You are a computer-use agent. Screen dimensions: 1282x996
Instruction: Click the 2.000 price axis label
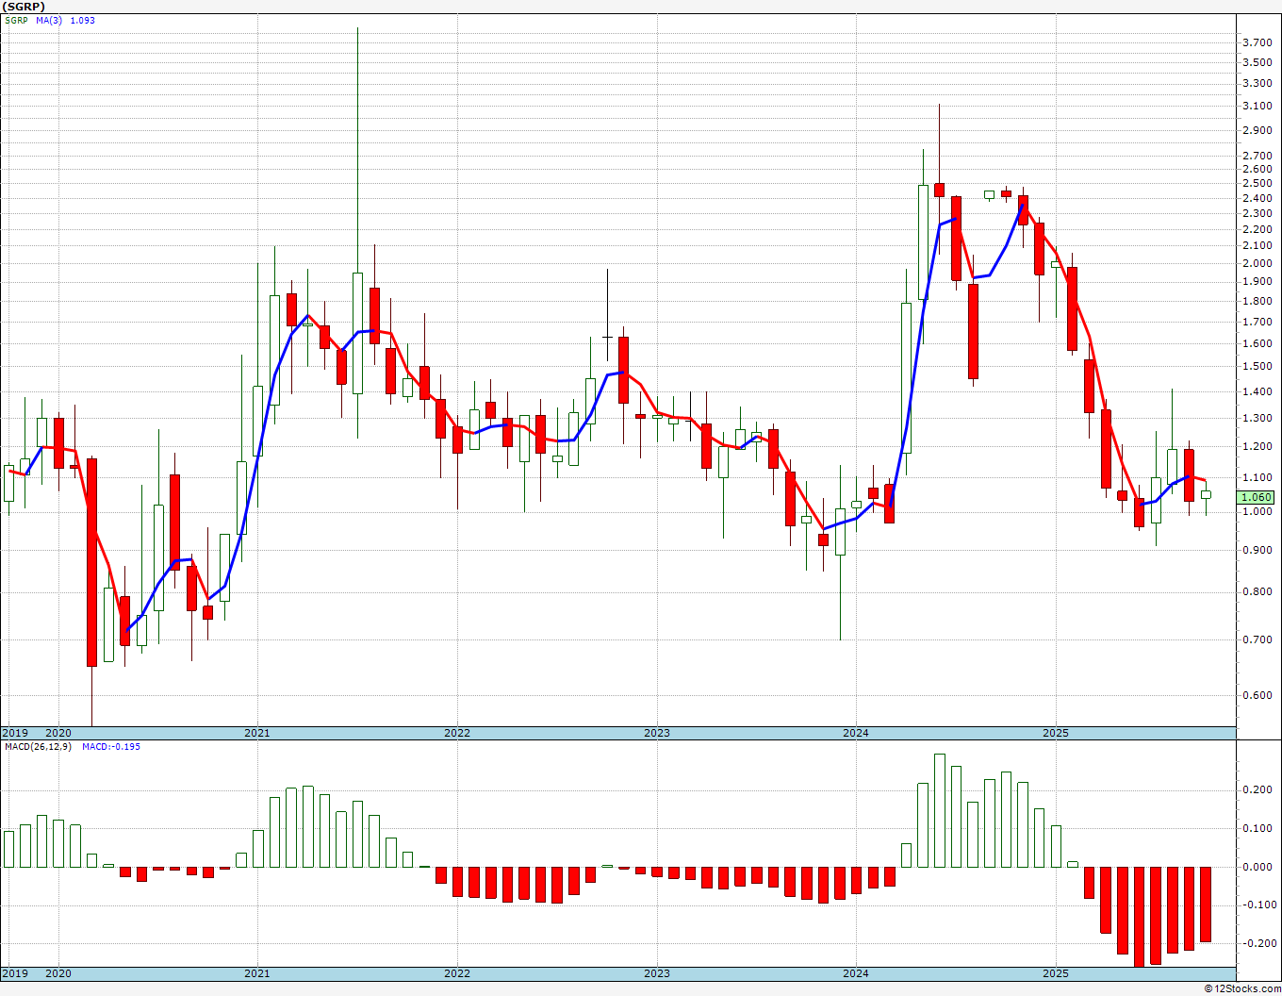pos(1257,263)
